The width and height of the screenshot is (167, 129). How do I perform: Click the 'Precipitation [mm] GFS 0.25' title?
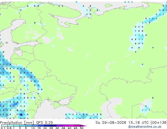pyautogui.click(x=26, y=123)
